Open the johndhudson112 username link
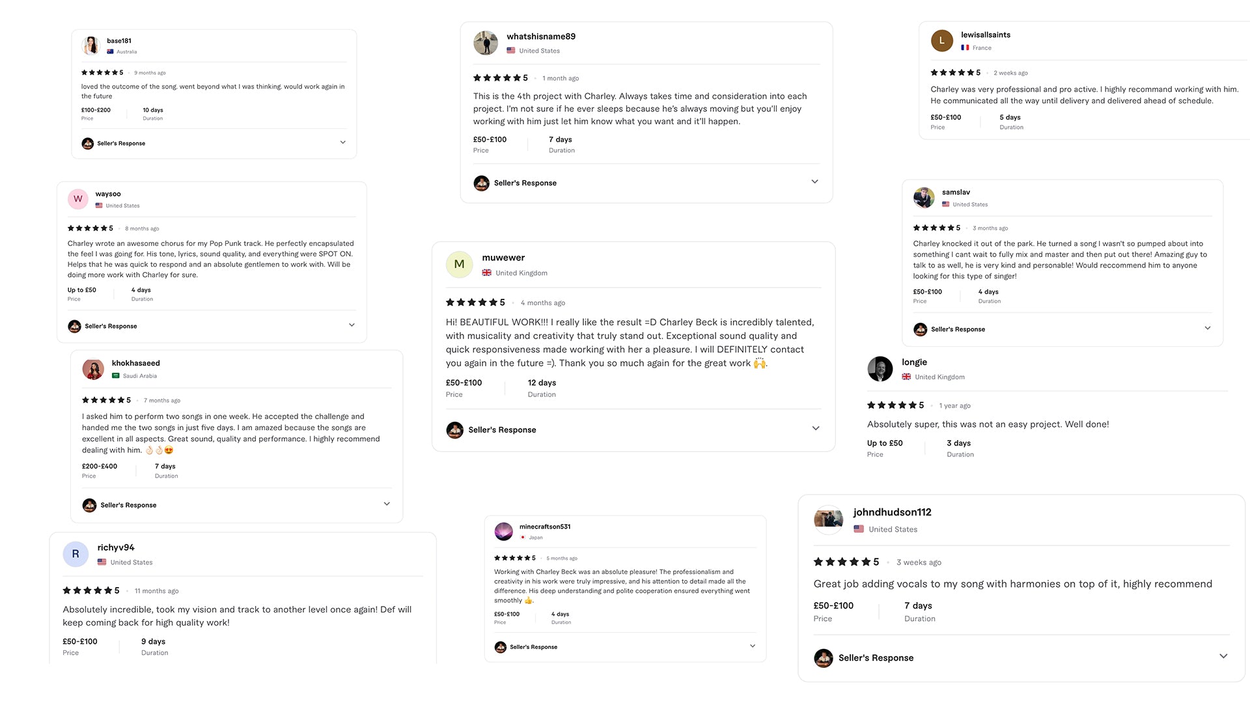This screenshot has height=703, width=1250. pos(892,512)
